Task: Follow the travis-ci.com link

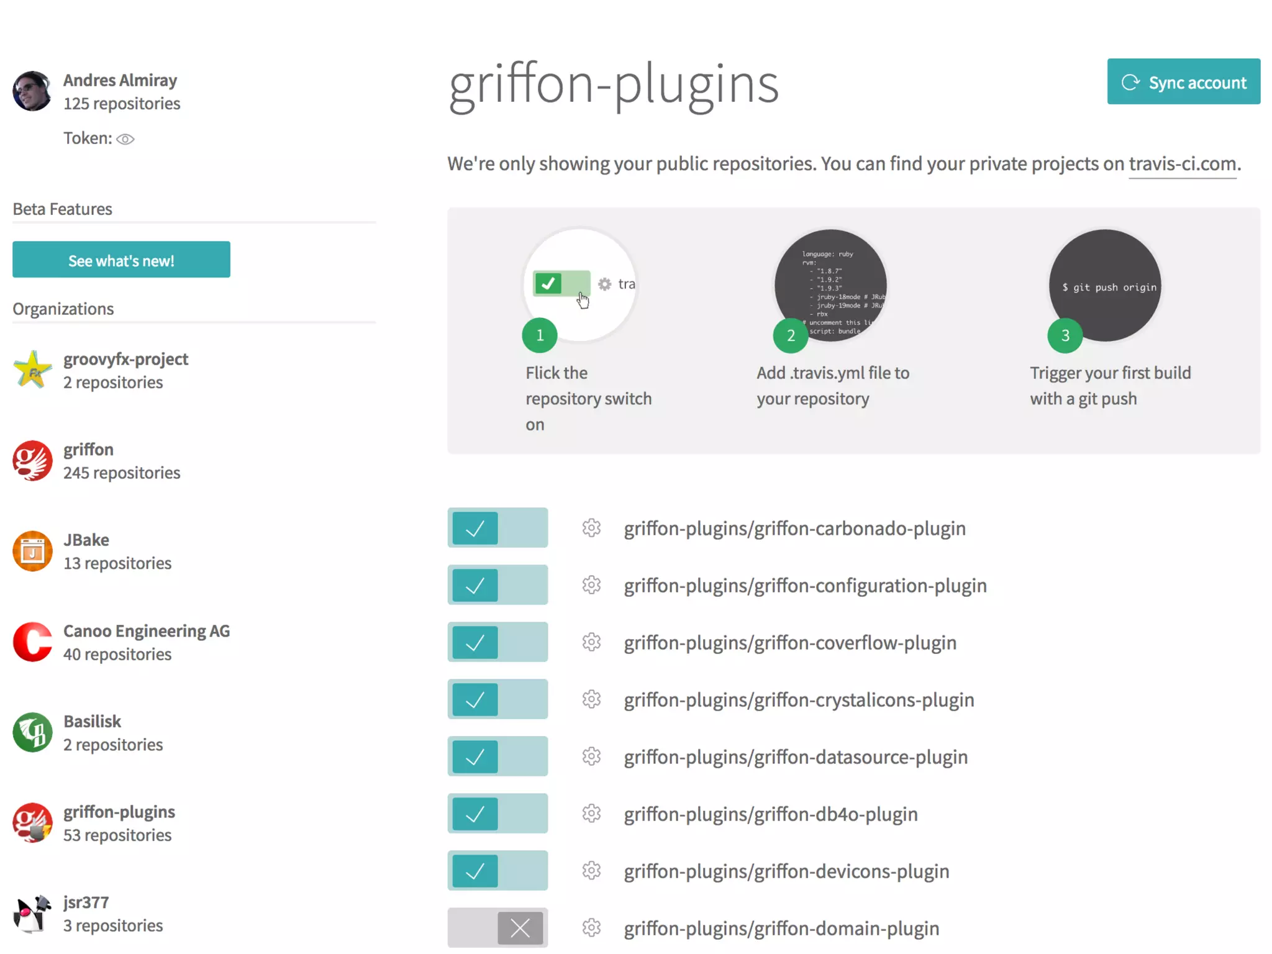Action: [x=1182, y=164]
